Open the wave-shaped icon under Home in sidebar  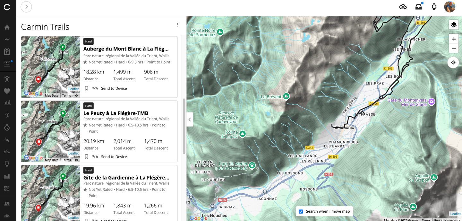[7, 40]
